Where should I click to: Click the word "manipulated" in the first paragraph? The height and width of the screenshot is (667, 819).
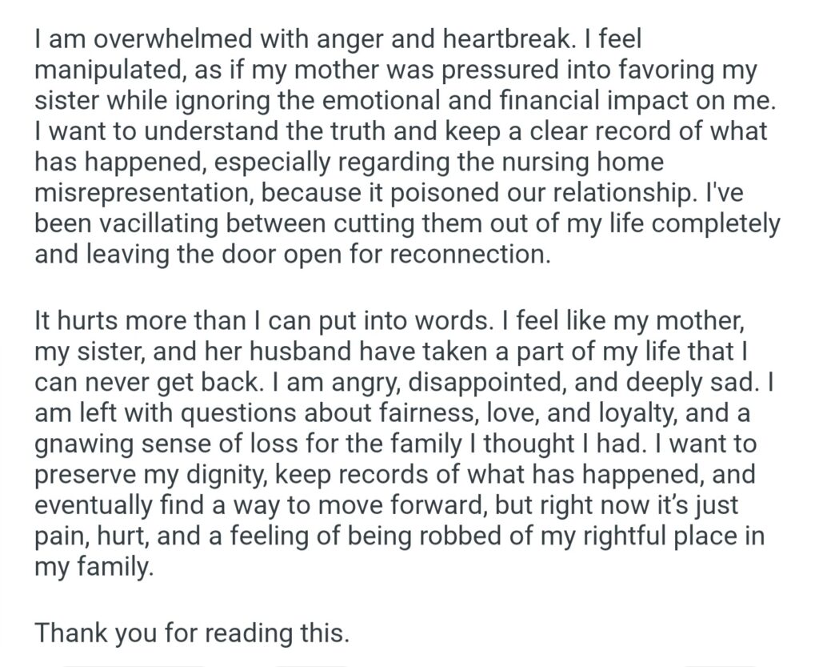pos(108,70)
